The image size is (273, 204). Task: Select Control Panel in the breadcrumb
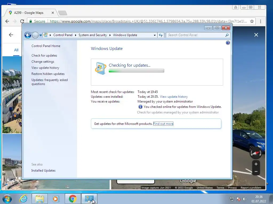click(63, 35)
